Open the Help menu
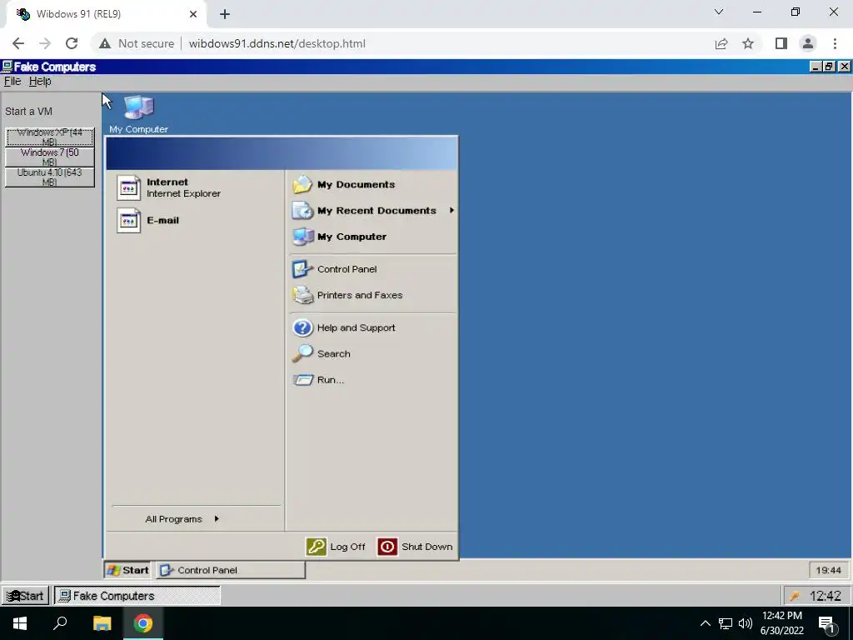The image size is (853, 640). tap(40, 81)
